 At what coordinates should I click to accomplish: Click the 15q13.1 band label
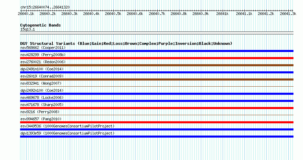[28, 29]
